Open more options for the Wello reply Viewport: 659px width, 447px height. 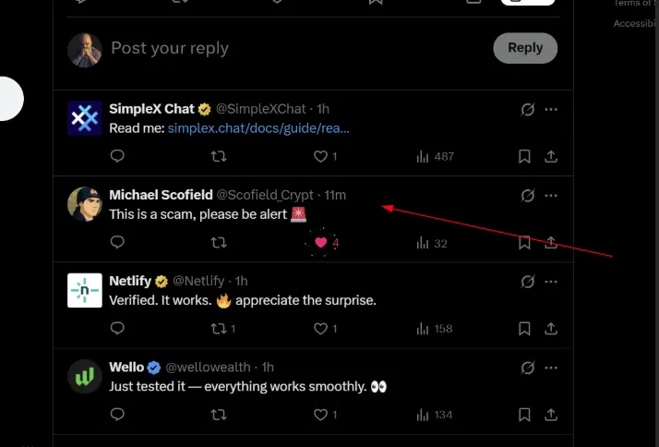click(x=551, y=368)
